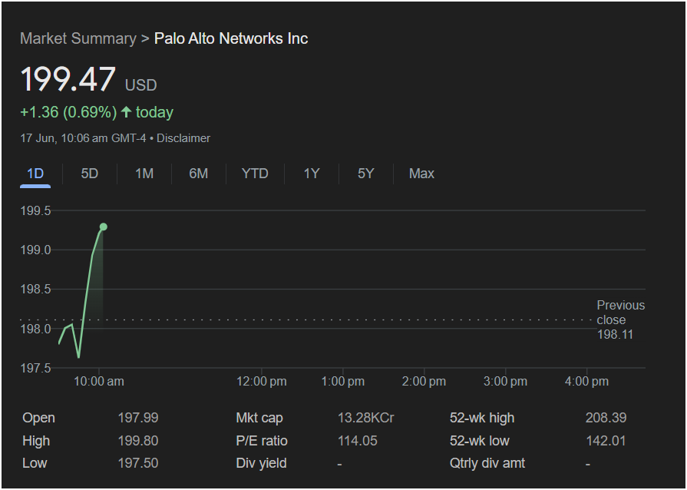687x490 pixels.
Task: Click the 52-wk low label
Action: coord(479,441)
